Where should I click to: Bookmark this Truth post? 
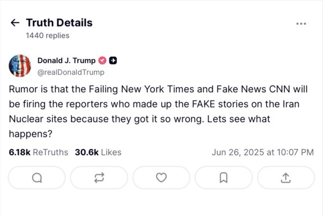click(224, 178)
